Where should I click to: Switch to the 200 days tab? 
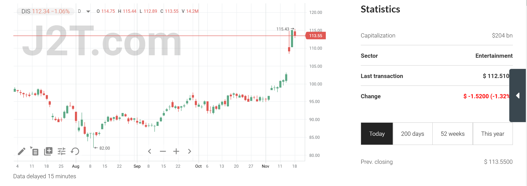(x=413, y=134)
